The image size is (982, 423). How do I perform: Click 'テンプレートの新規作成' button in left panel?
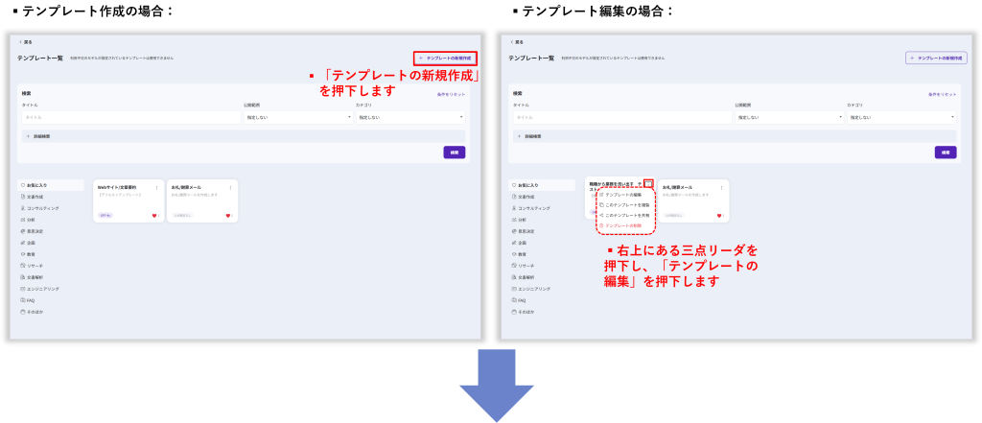pyautogui.click(x=445, y=59)
